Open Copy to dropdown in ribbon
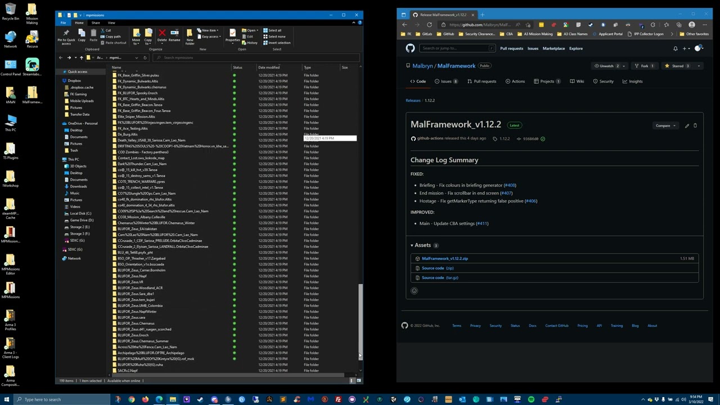Screen dimensions: 720x405 pos(148,36)
